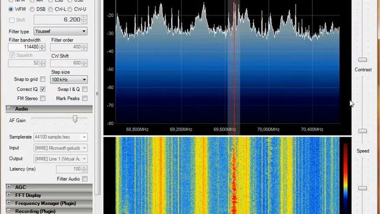This screenshot has width=380, height=214.
Task: Choose the CW-U mode
Action: (x=70, y=10)
